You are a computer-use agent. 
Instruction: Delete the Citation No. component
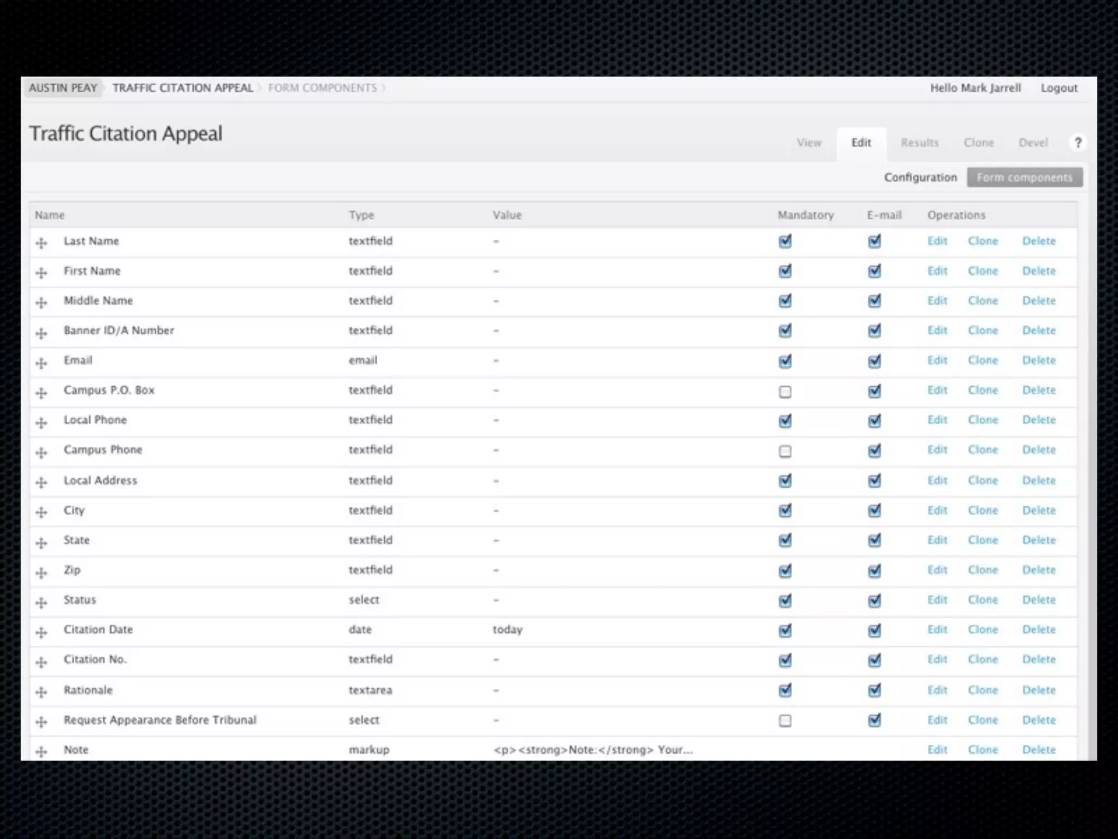pyautogui.click(x=1038, y=660)
